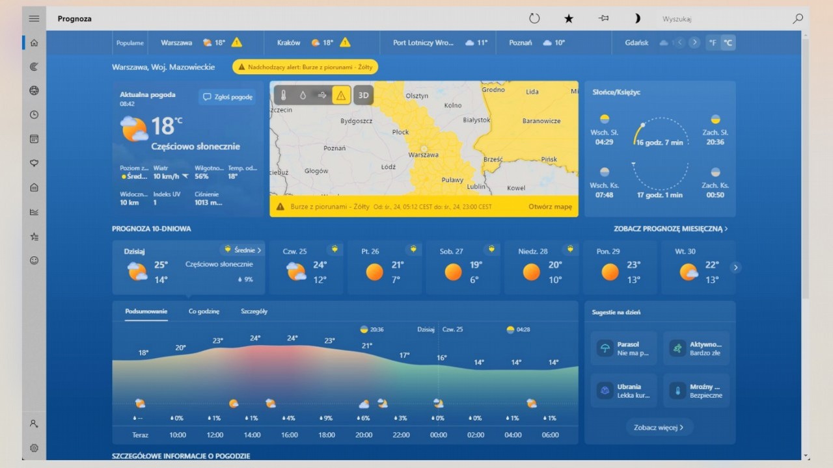Click the moonset icon above Zach. Ks.
Viewport: 833px width, 468px height.
[x=715, y=172]
